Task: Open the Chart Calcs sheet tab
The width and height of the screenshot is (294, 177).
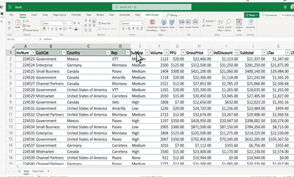Action: point(38,171)
